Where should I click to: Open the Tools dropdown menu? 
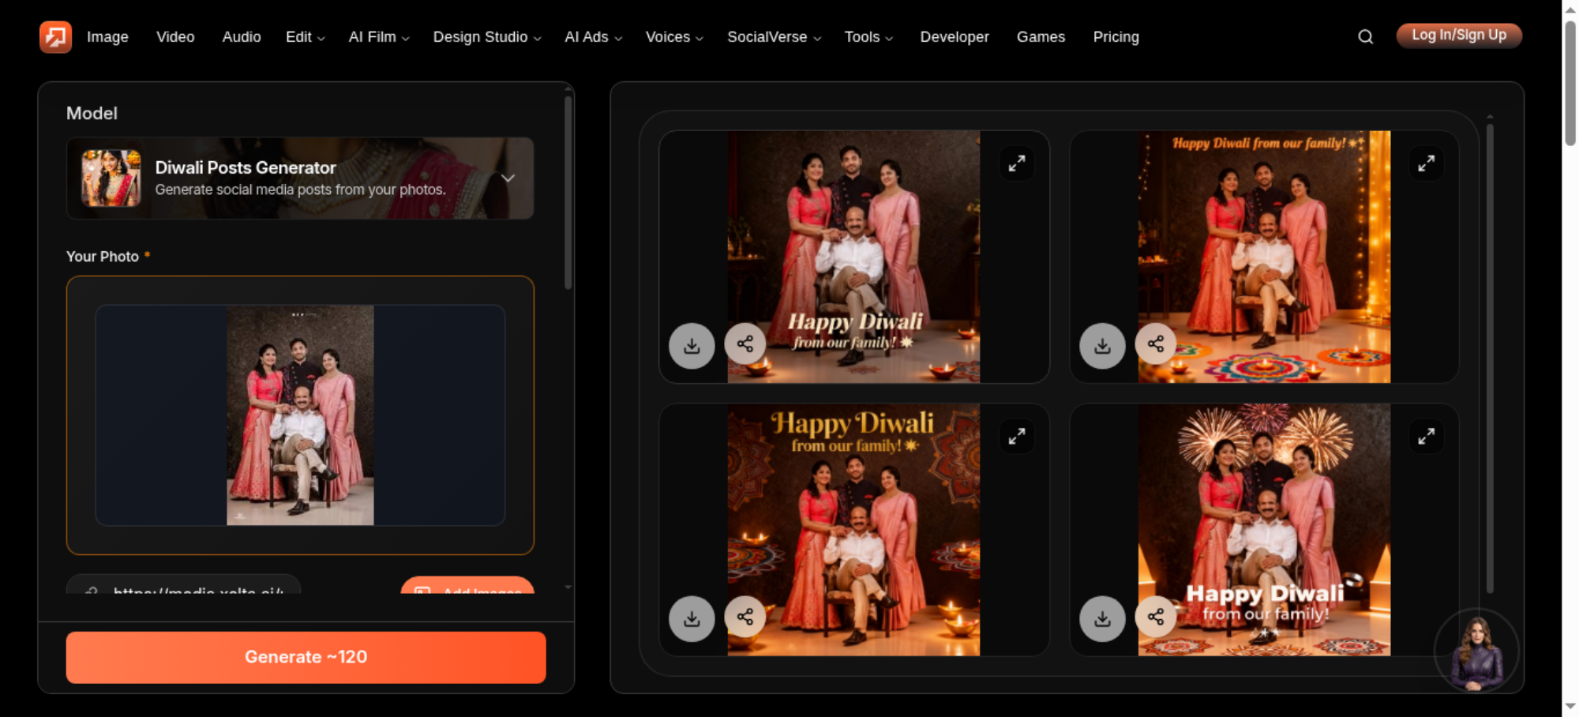click(868, 37)
